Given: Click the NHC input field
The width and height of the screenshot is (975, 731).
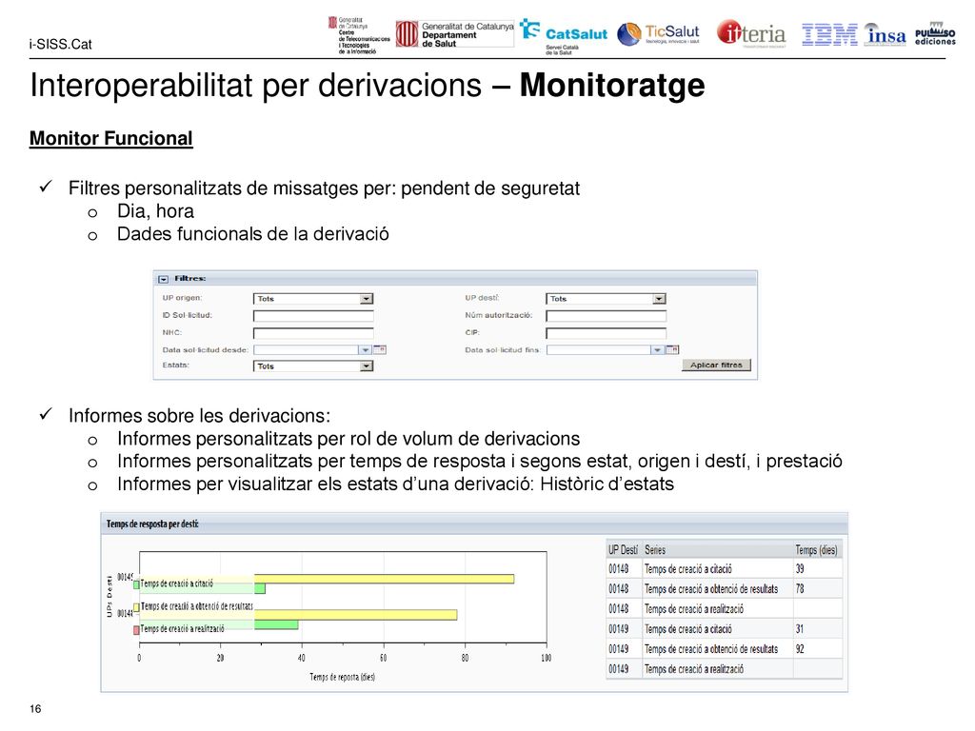Looking at the screenshot, I should click(x=313, y=333).
